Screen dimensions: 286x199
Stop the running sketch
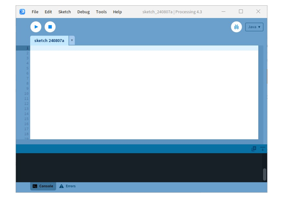[x=50, y=27]
